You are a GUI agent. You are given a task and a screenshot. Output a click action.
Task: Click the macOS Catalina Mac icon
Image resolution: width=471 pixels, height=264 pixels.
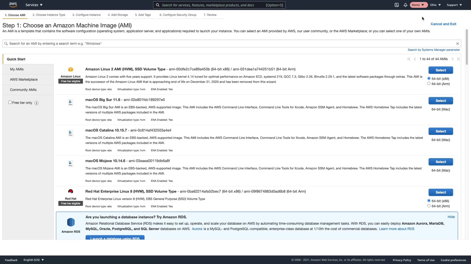(71, 133)
